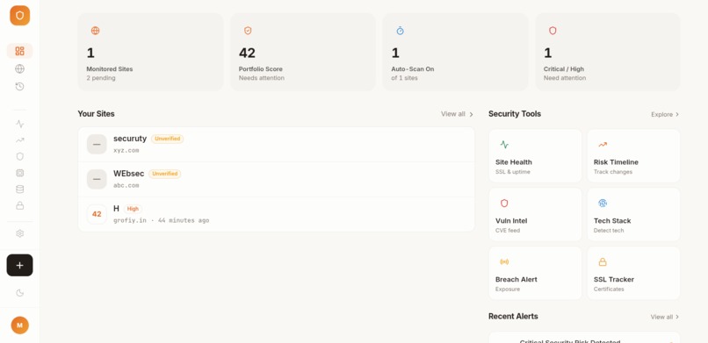Click the Recent Alerts heading
708x343 pixels.
pos(513,317)
